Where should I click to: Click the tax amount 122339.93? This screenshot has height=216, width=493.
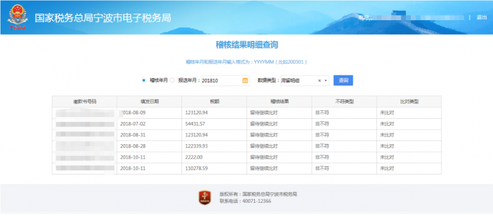point(197,146)
